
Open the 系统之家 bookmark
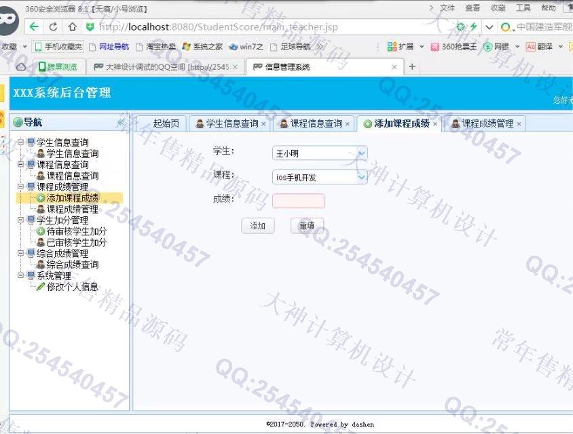(203, 47)
